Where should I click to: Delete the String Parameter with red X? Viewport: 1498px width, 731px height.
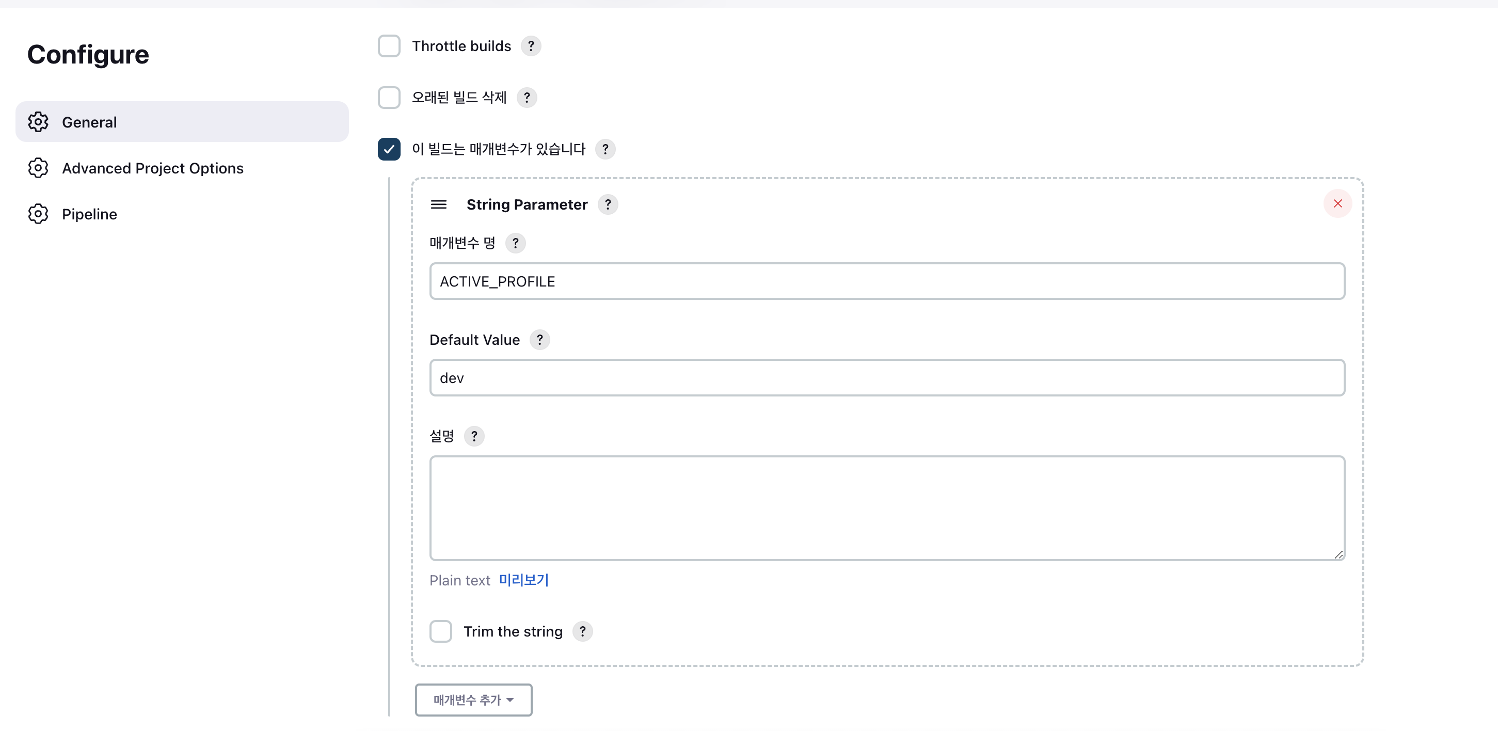(1337, 203)
